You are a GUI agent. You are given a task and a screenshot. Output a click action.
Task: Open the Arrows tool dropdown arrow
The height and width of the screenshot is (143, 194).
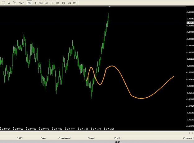(23, 3)
